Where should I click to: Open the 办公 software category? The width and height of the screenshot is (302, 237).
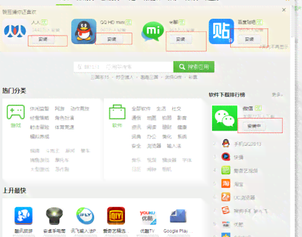click(x=152, y=137)
